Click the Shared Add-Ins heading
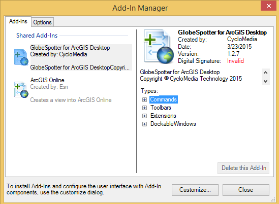Image resolution: width=279 pixels, height=204 pixels. point(37,36)
